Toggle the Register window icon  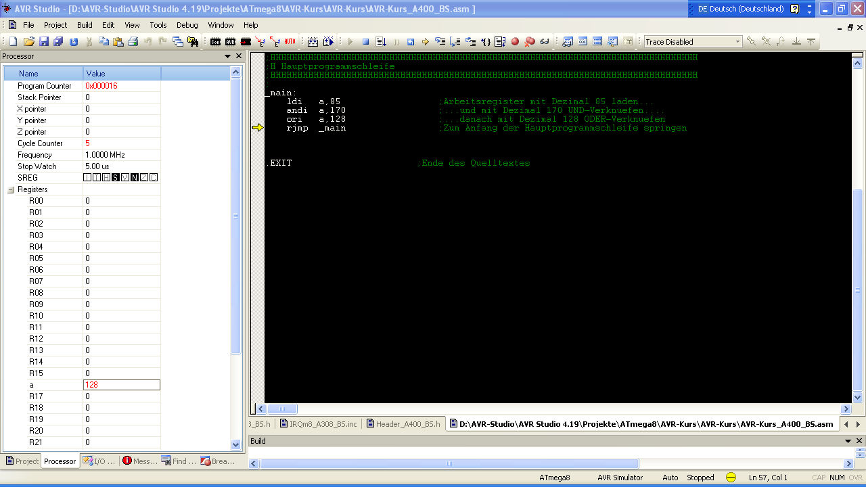583,41
